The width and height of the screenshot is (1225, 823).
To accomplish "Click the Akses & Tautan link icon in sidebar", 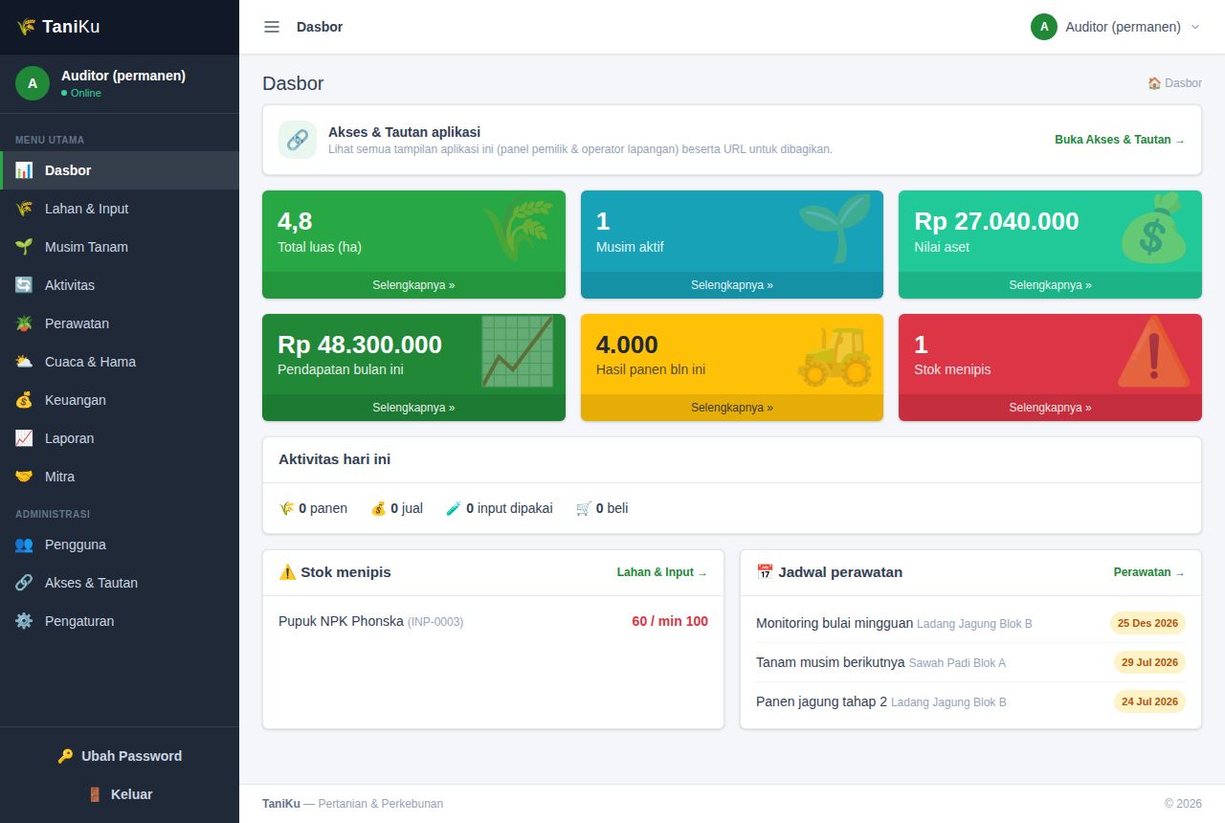I will pos(24,583).
